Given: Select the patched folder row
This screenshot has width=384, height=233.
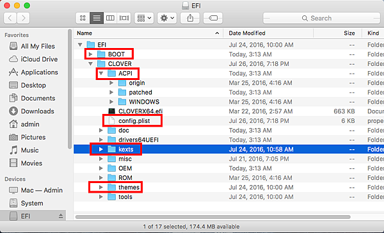Looking at the screenshot, I should pos(228,92).
